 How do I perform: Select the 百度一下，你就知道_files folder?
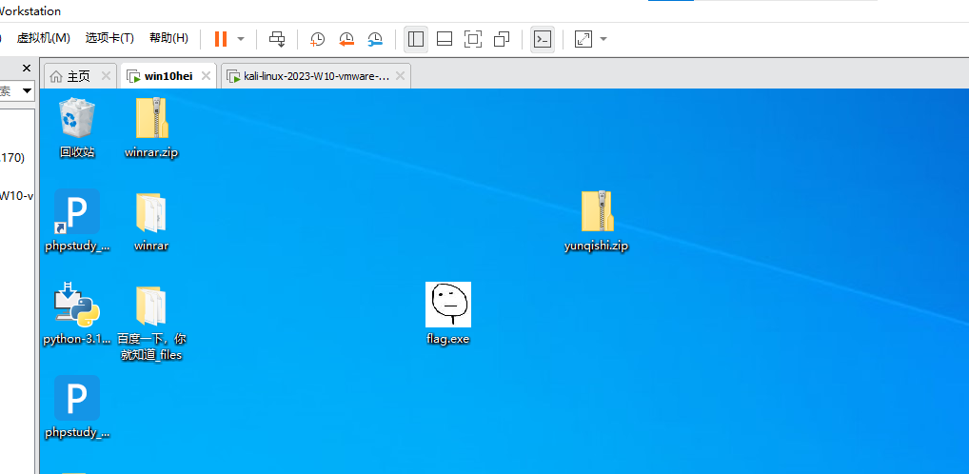point(151,306)
